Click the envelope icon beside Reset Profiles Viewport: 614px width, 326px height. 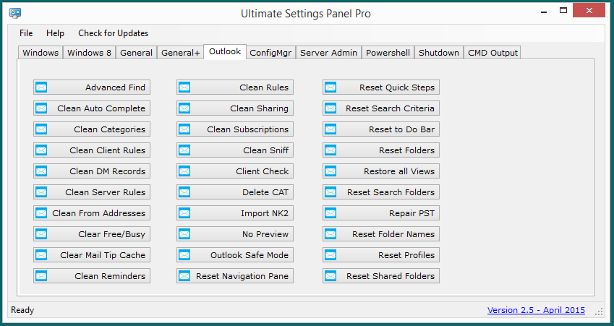331,254
